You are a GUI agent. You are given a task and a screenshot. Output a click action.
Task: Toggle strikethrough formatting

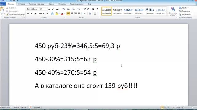(40, 13)
